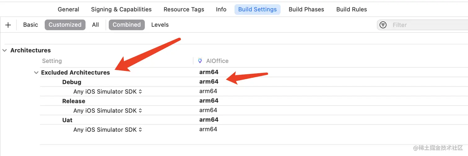
Task: Switch to All settings scope
Action: (95, 25)
